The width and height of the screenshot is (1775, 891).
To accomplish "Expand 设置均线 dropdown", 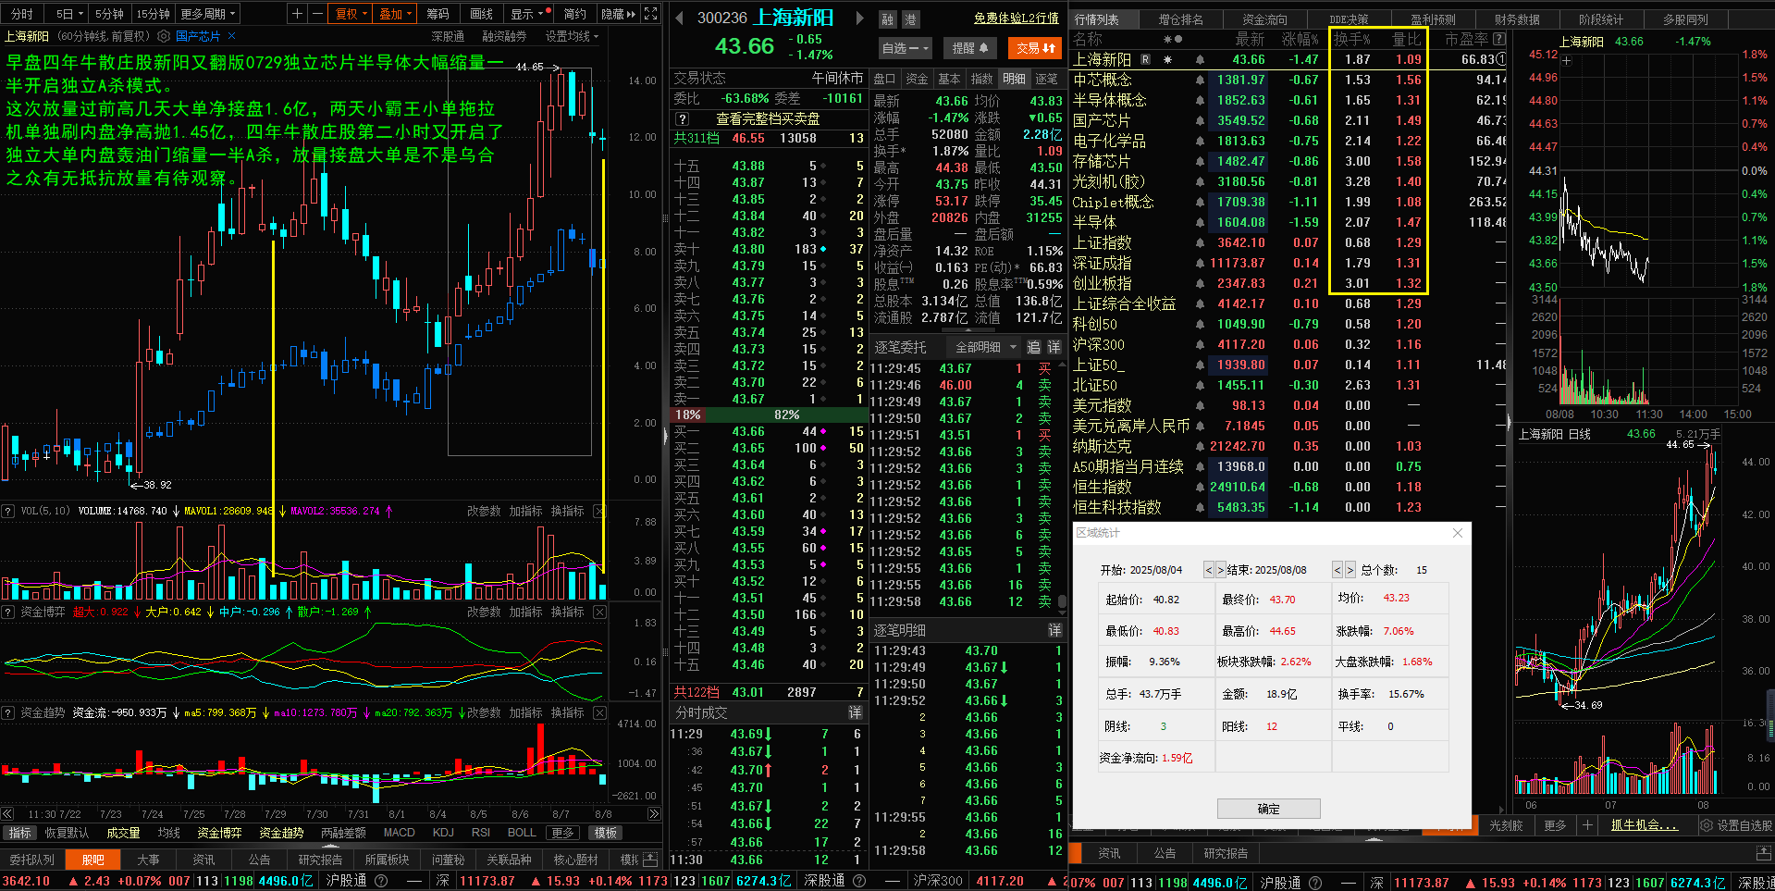I will coord(572,36).
